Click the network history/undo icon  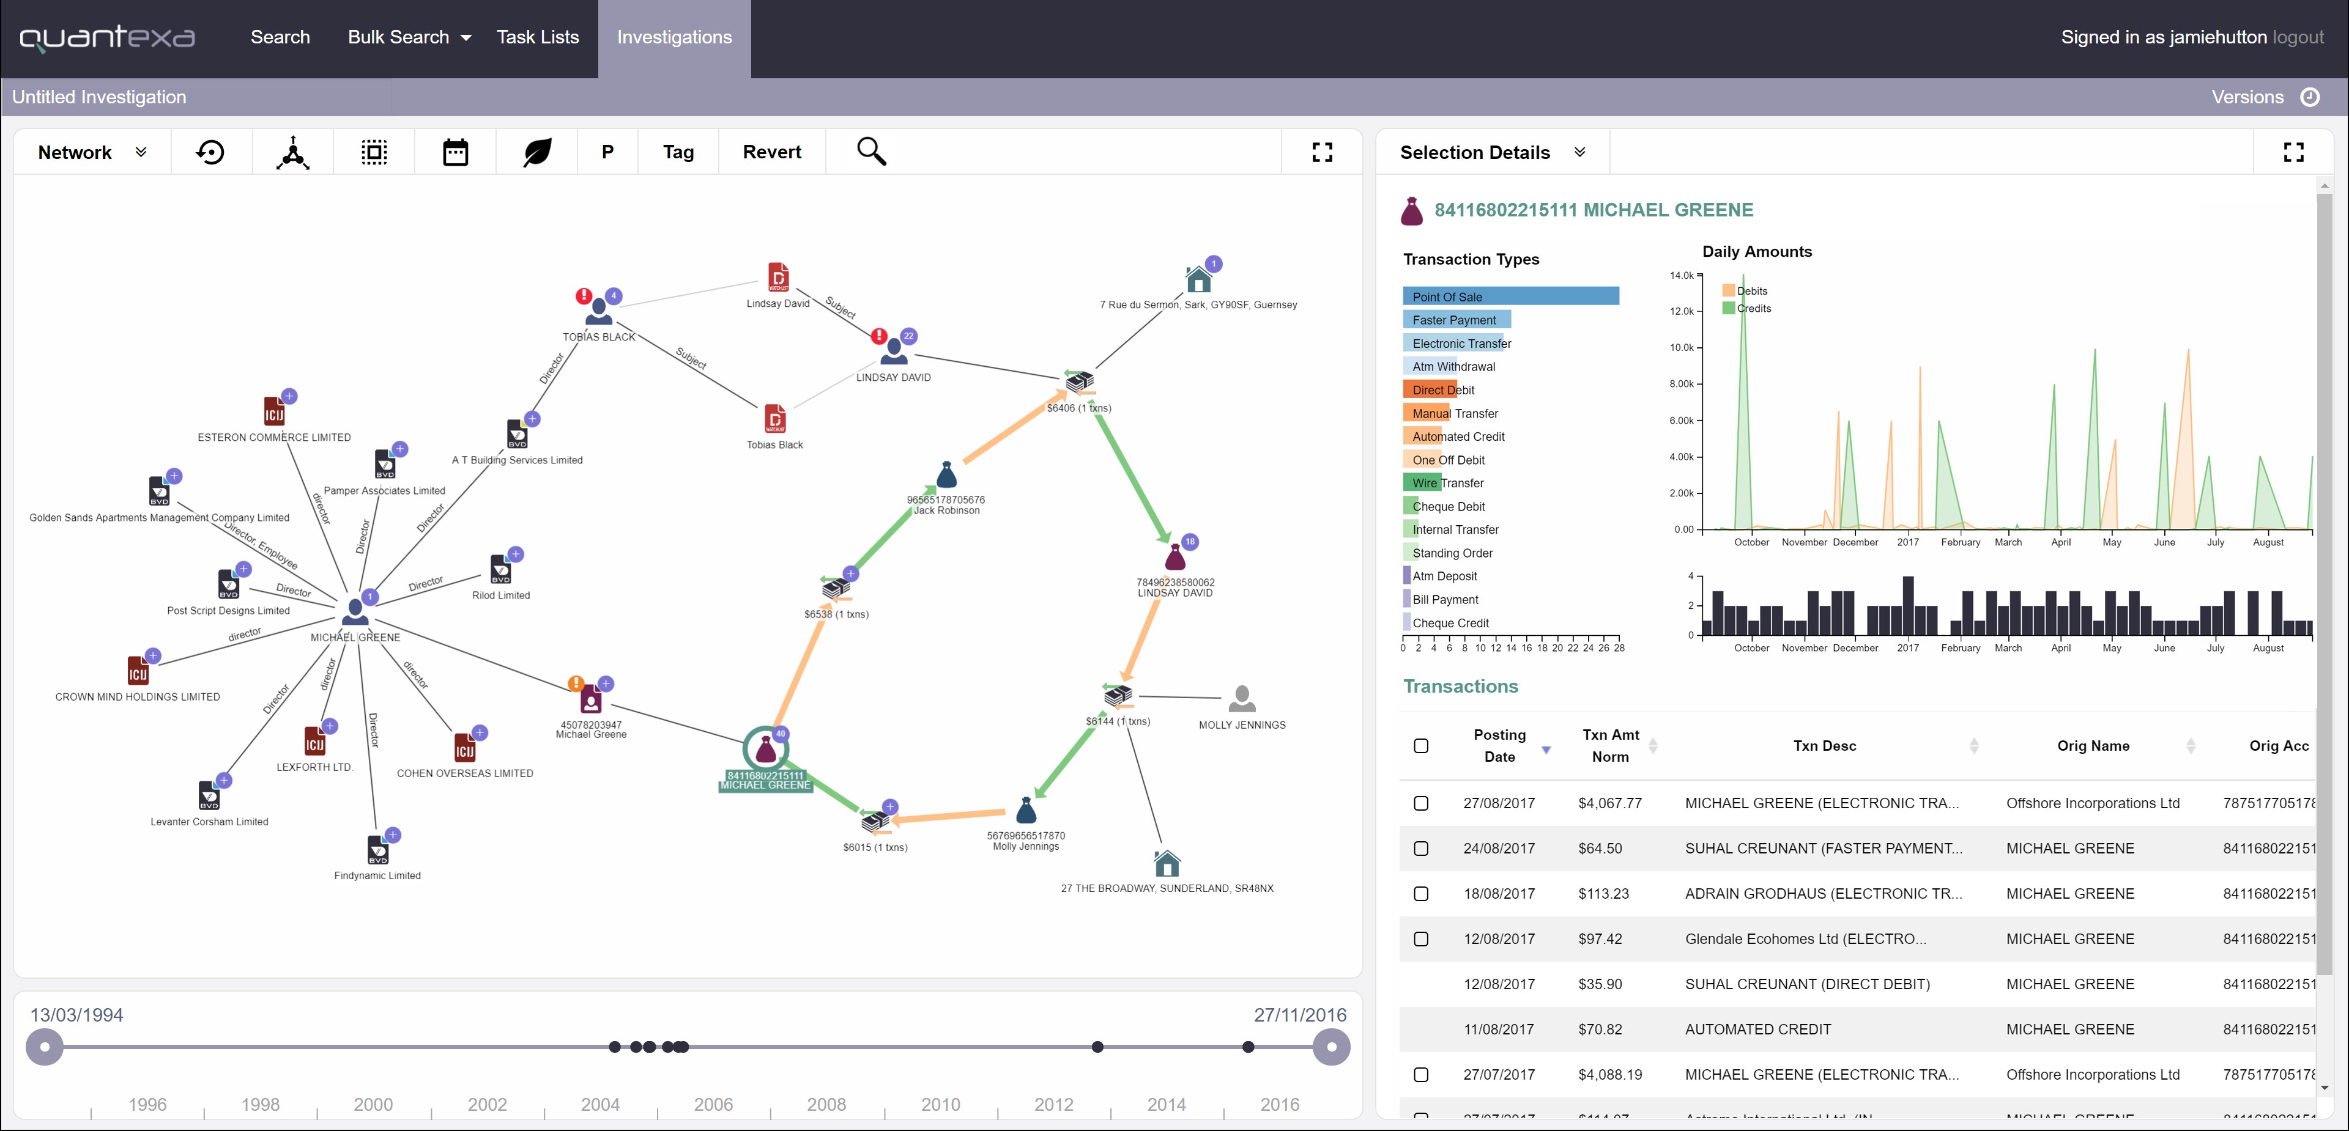(211, 151)
